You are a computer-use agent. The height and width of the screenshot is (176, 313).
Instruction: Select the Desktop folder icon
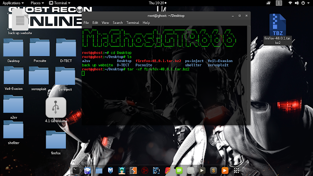point(13,50)
